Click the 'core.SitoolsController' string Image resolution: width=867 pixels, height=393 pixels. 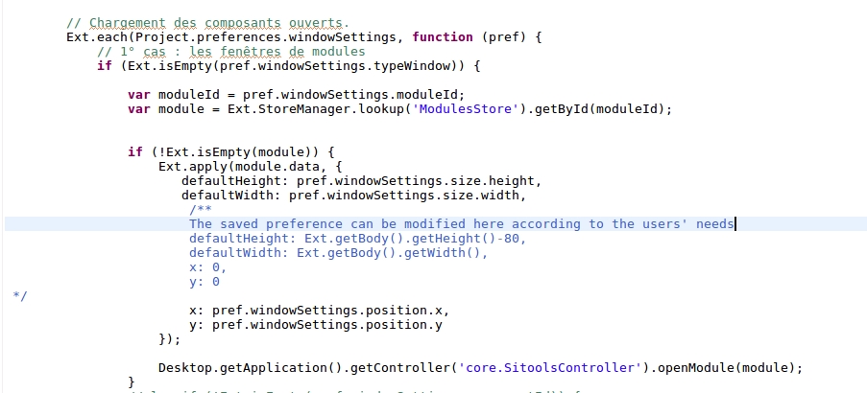pyautogui.click(x=553, y=368)
